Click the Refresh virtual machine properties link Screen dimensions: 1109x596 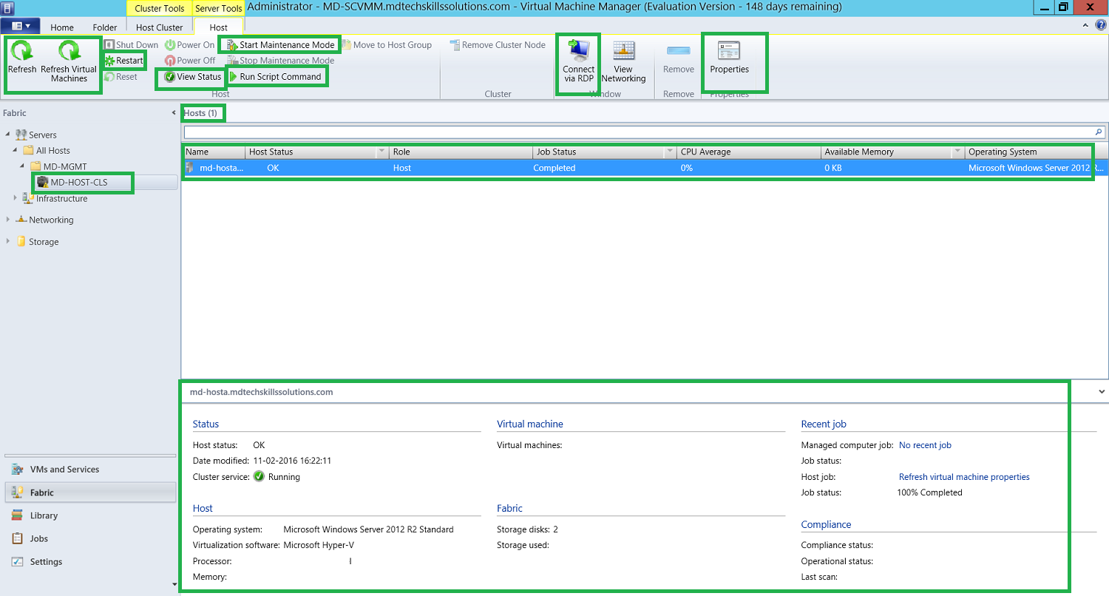tap(963, 476)
